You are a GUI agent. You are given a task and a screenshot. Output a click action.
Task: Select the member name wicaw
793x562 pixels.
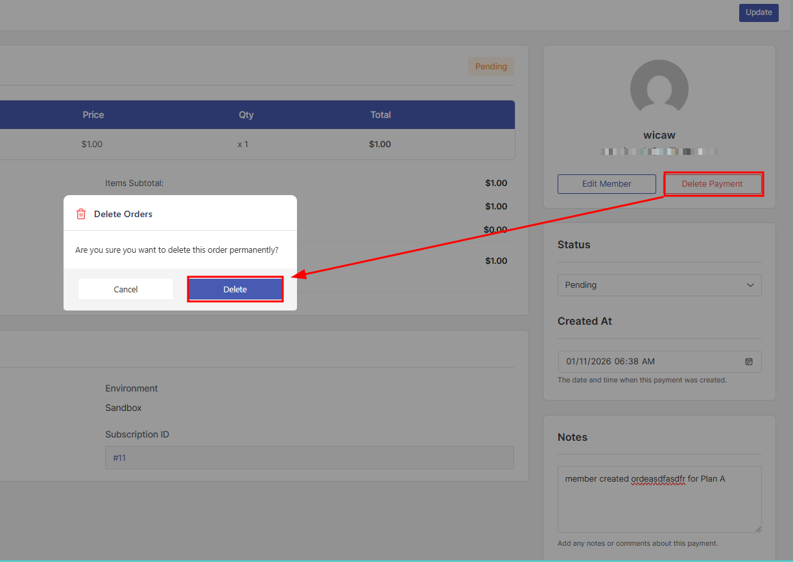(x=659, y=135)
